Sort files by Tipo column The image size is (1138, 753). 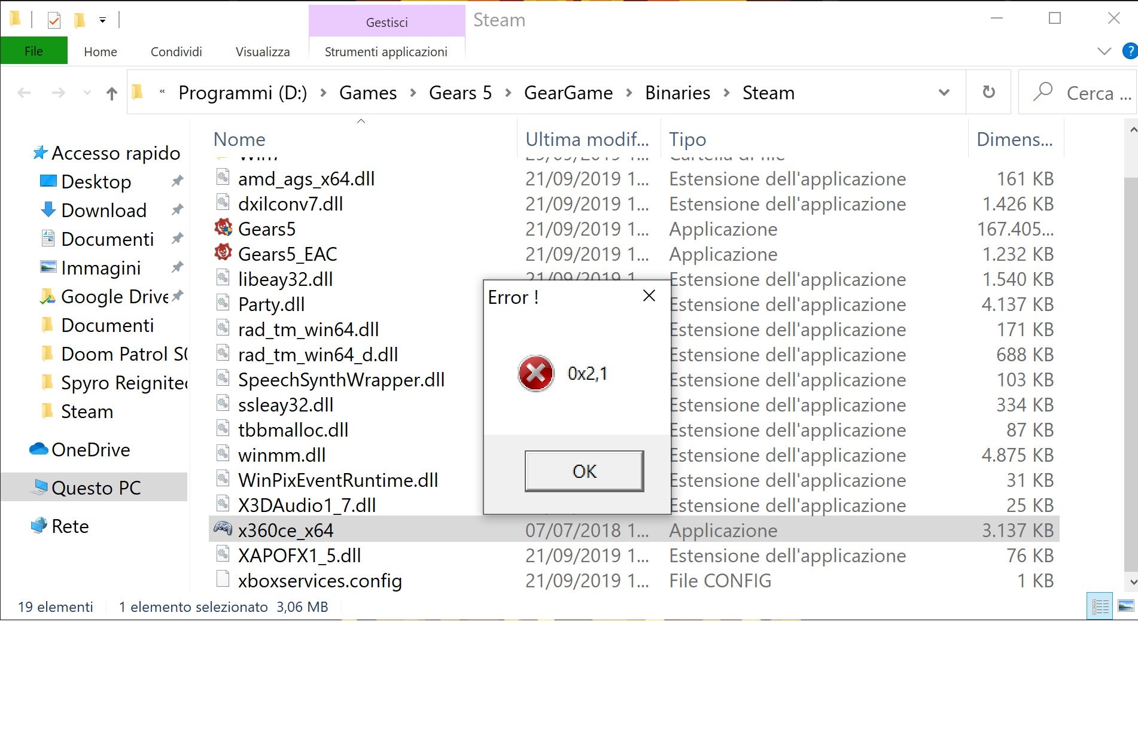[x=687, y=139]
